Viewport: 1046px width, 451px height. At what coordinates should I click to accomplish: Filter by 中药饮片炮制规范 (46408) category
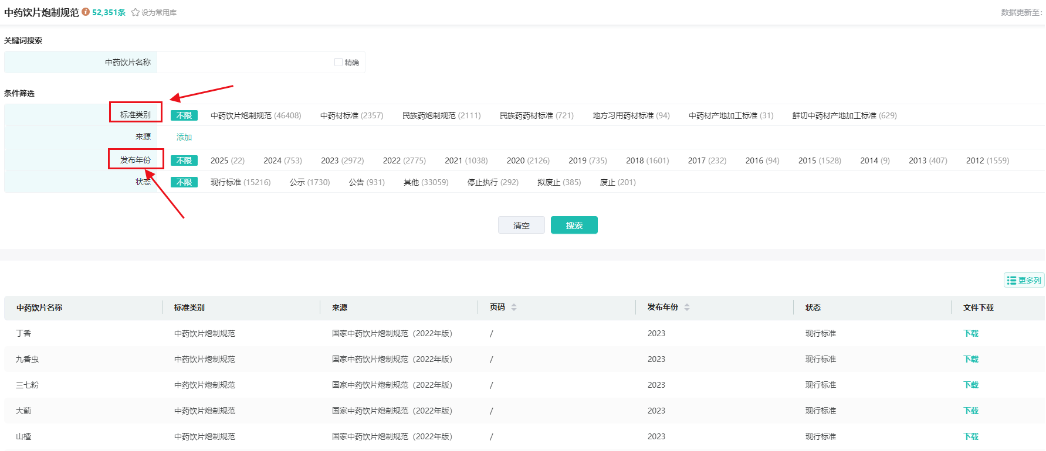click(256, 115)
